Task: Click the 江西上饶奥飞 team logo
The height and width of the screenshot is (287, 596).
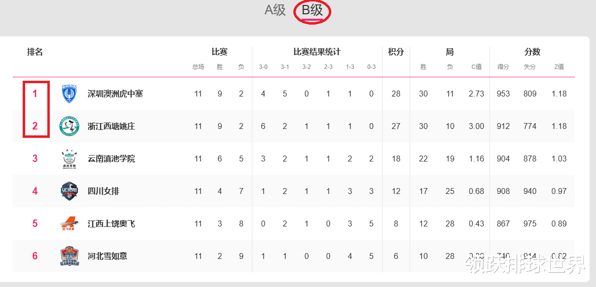Action: pyautogui.click(x=70, y=223)
